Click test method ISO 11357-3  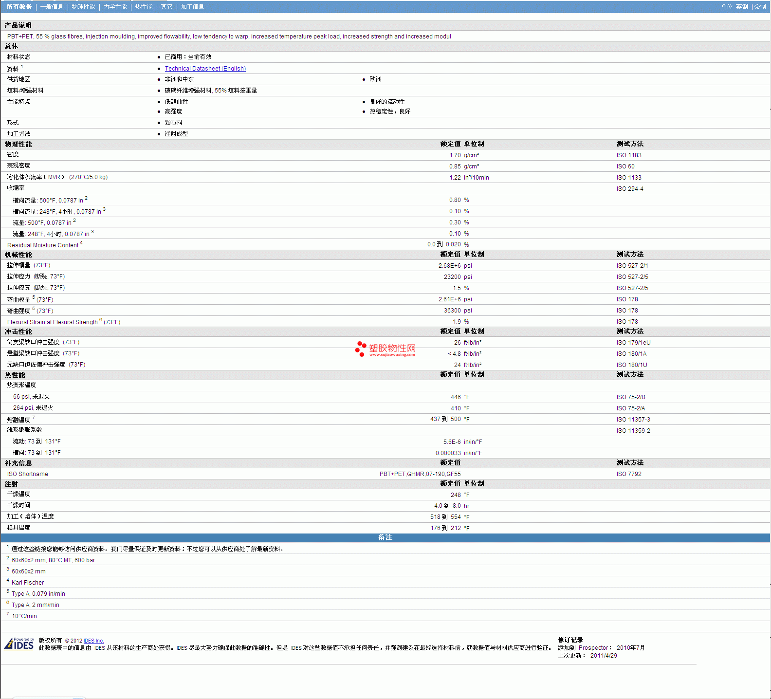[633, 420]
